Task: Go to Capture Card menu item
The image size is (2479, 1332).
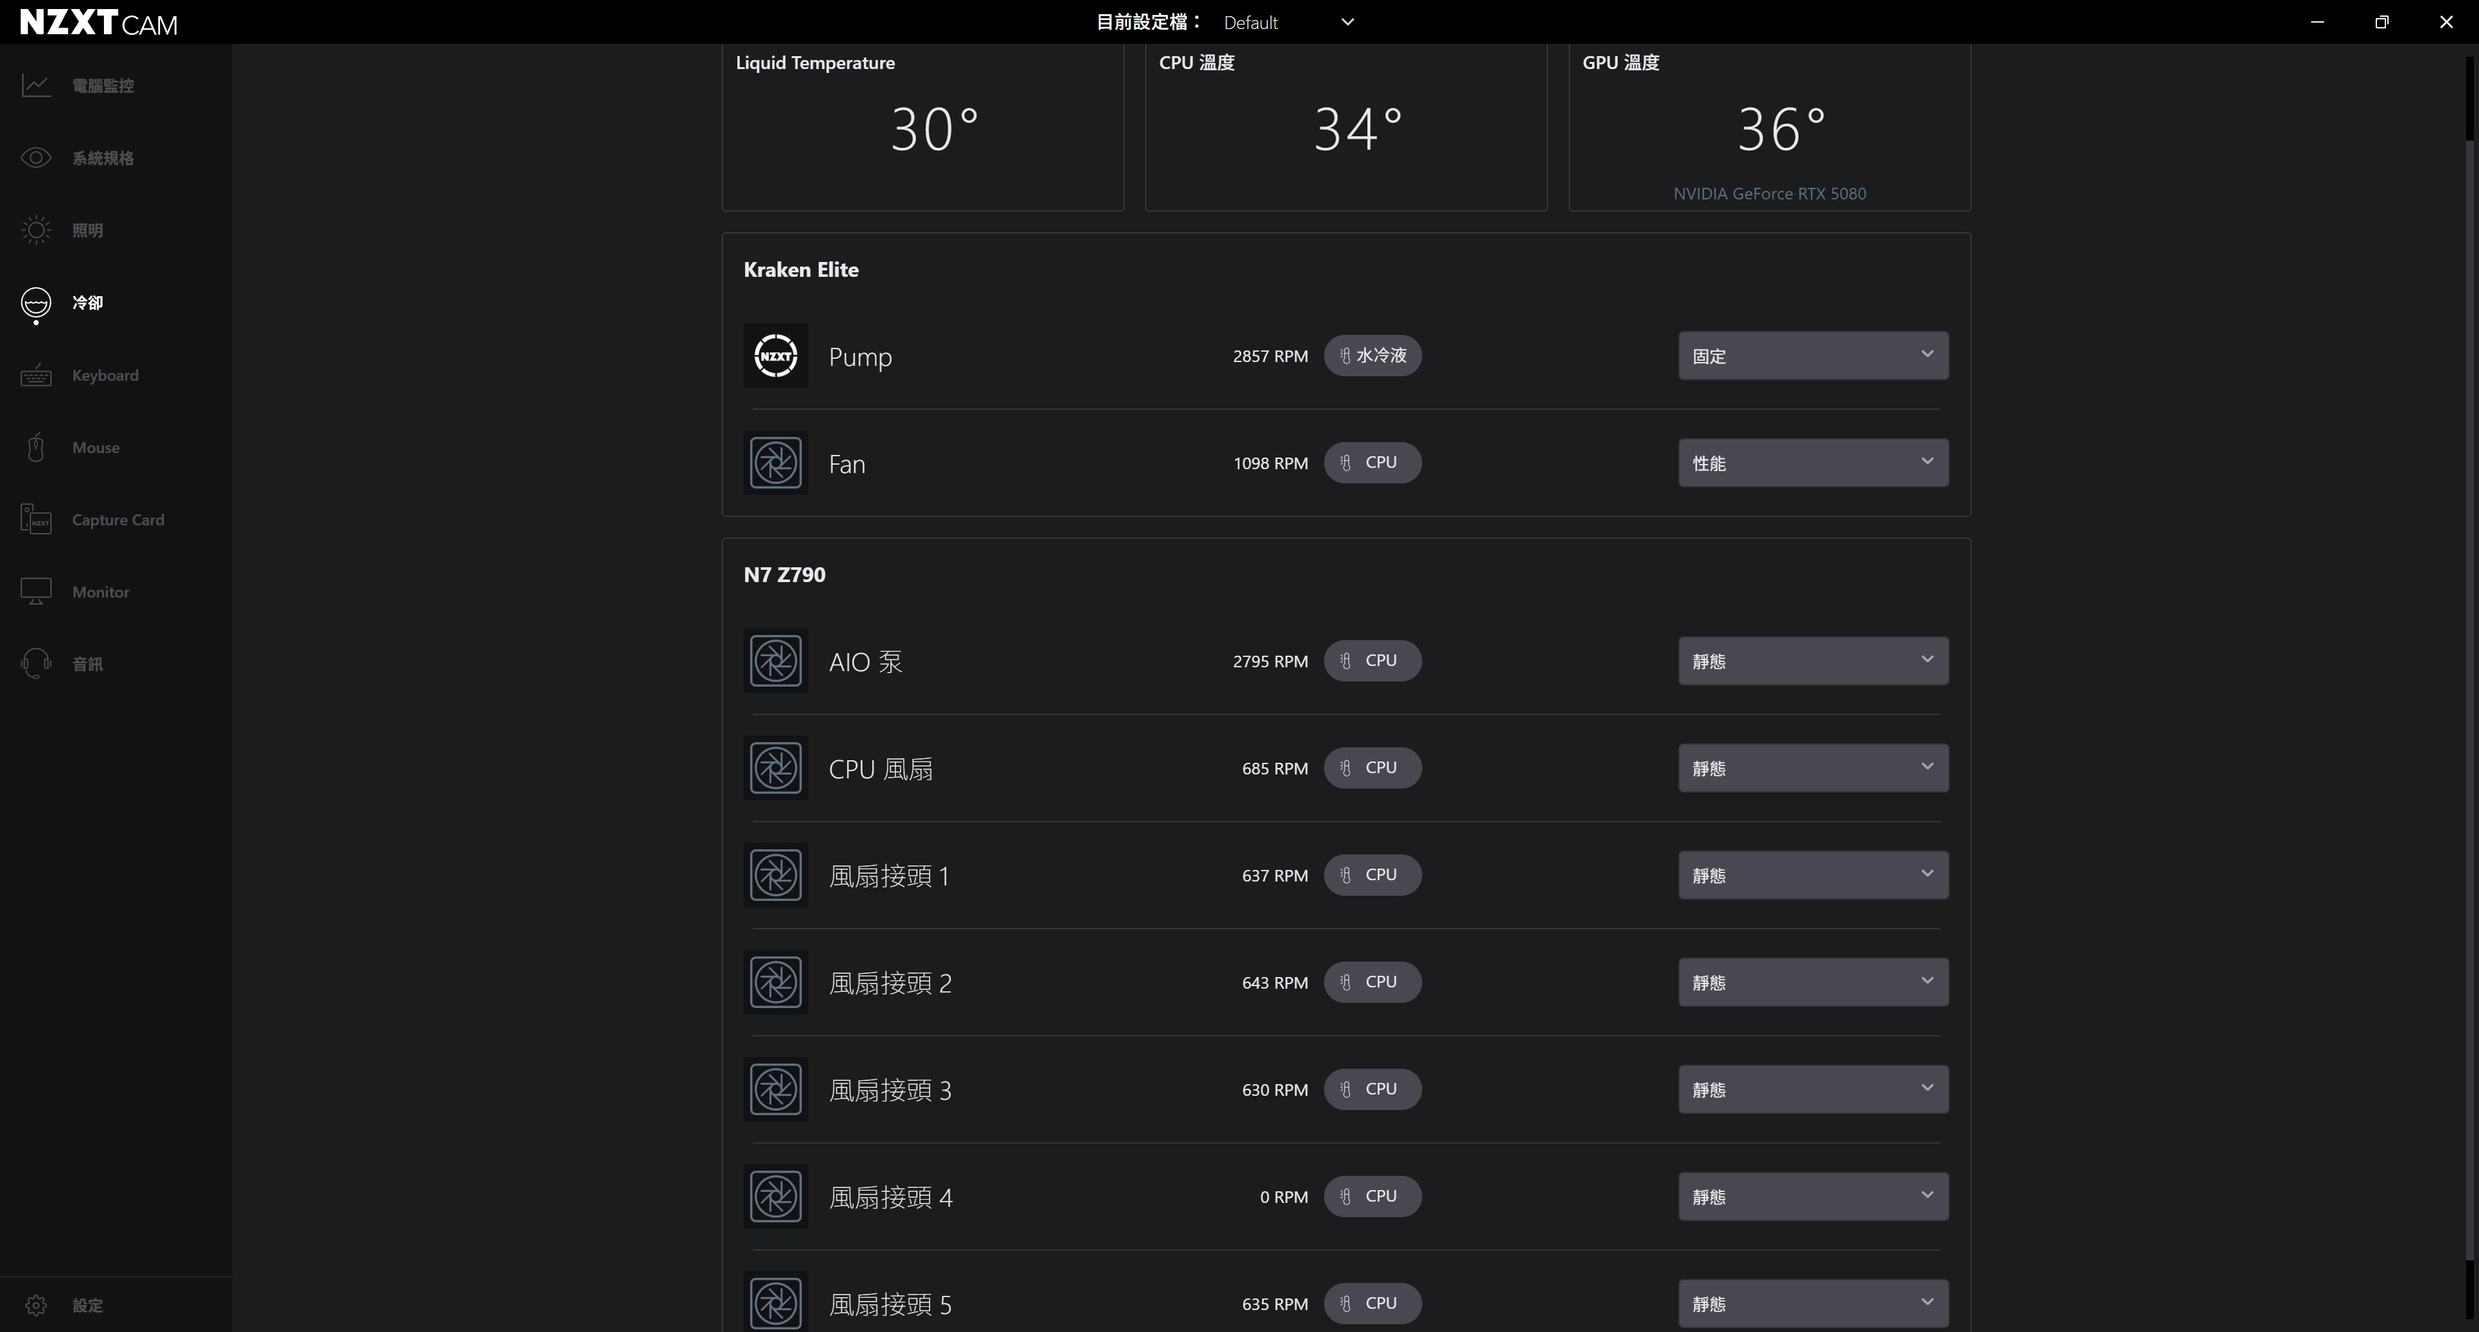Action: coord(118,520)
